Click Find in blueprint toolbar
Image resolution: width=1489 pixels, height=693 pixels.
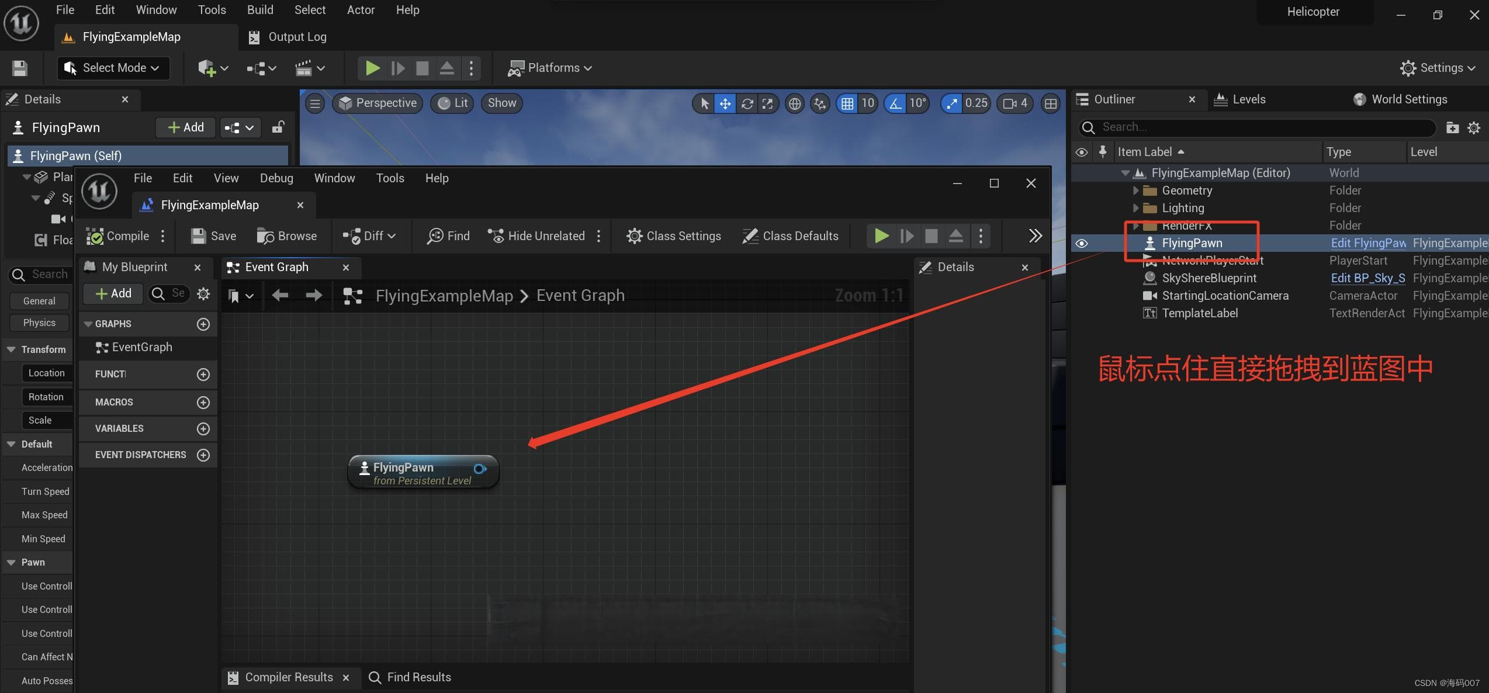tap(448, 236)
